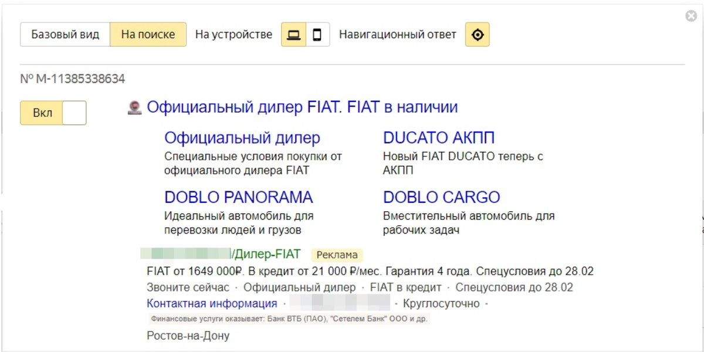Switch to Базовый вид tab
704x352 pixels.
pos(65,35)
